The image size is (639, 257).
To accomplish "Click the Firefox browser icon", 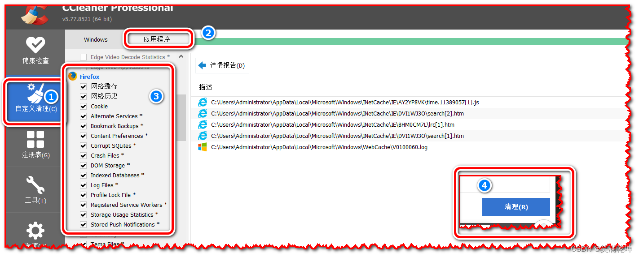I will [x=72, y=77].
